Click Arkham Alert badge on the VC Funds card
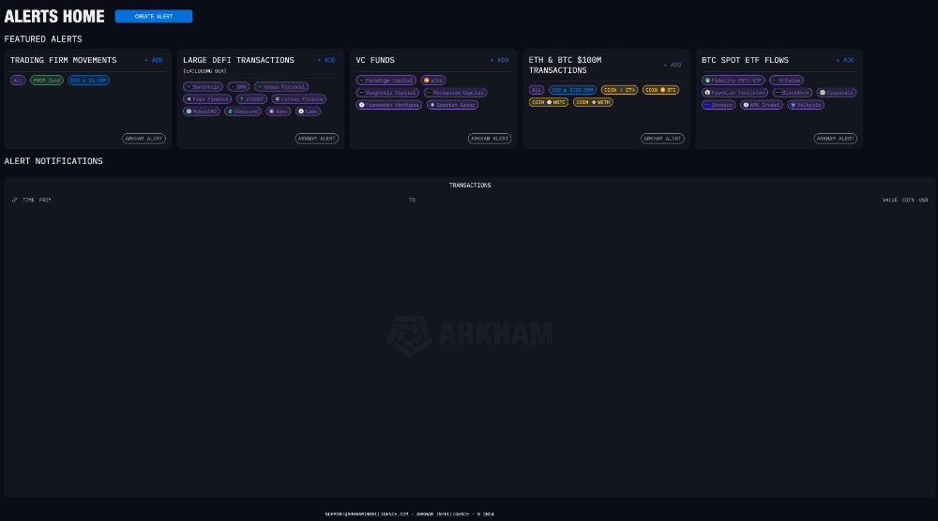The height and width of the screenshot is (521, 938). tap(490, 139)
